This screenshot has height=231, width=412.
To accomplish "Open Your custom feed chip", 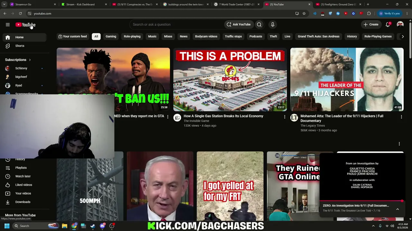I will coord(72,37).
